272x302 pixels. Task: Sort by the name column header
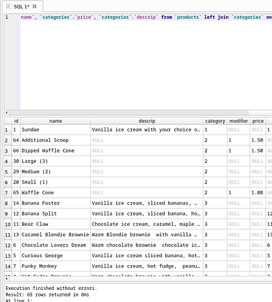click(56, 121)
